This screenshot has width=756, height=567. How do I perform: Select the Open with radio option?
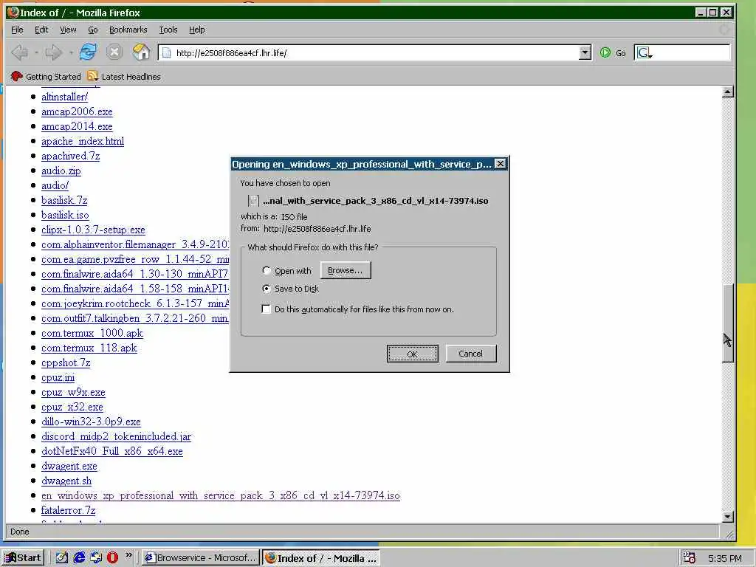[266, 270]
